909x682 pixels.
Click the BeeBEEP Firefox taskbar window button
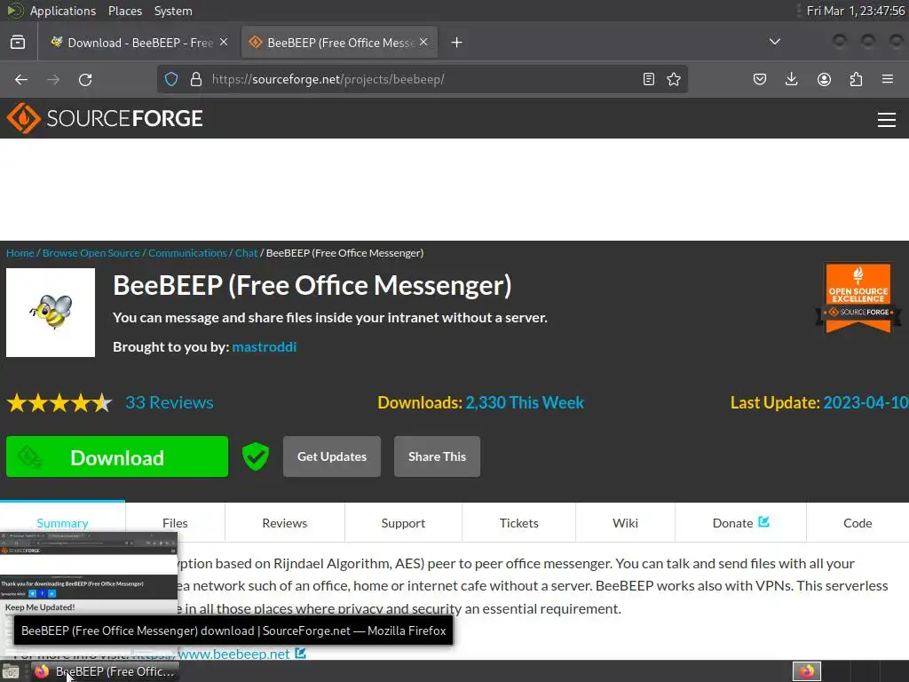(x=106, y=671)
